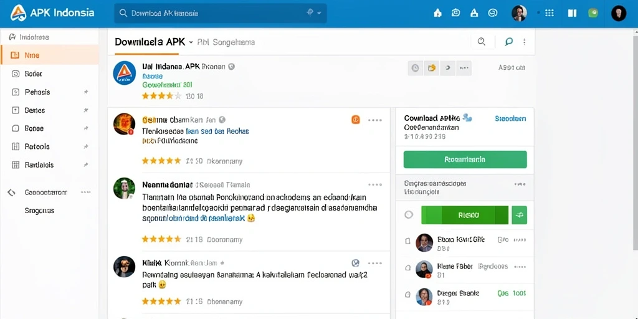Open the Bemes sidebar item

point(49,110)
